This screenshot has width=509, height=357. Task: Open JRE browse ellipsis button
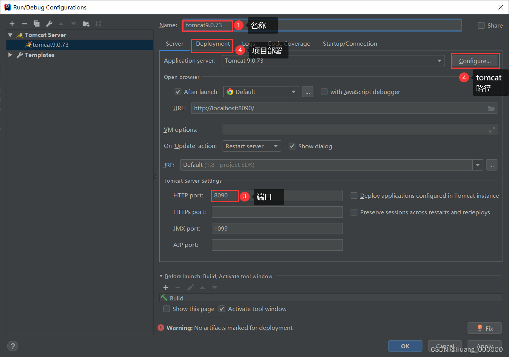(x=492, y=165)
